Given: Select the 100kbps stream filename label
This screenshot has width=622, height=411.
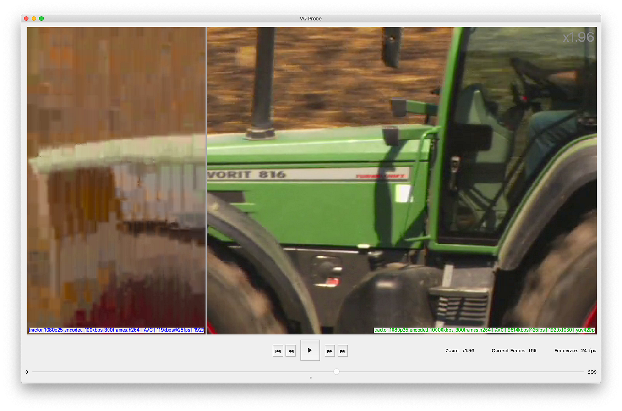Looking at the screenshot, I should pyautogui.click(x=115, y=330).
